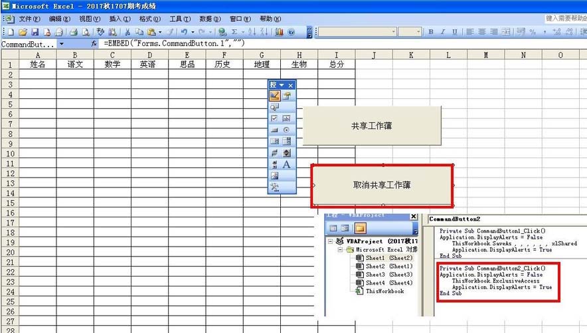
Task: Select Sheet1 (Sheet2) in project tree
Action: click(x=389, y=258)
